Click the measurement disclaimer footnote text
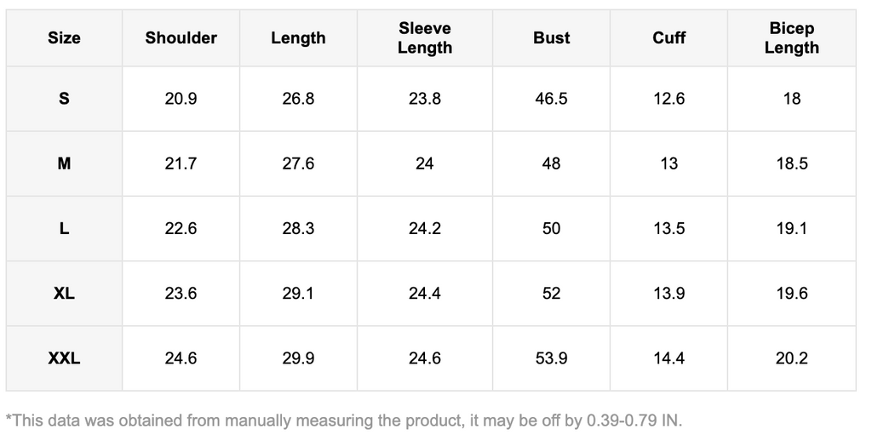This screenshot has width=872, height=435. point(344,421)
